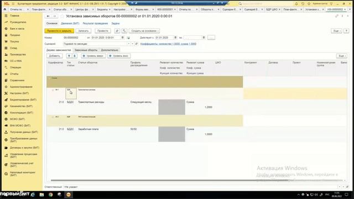Click the horizontal table scrollbar

tap(196, 180)
